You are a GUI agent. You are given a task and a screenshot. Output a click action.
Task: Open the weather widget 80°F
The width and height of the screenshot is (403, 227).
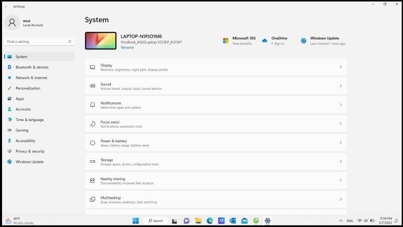pos(20,221)
